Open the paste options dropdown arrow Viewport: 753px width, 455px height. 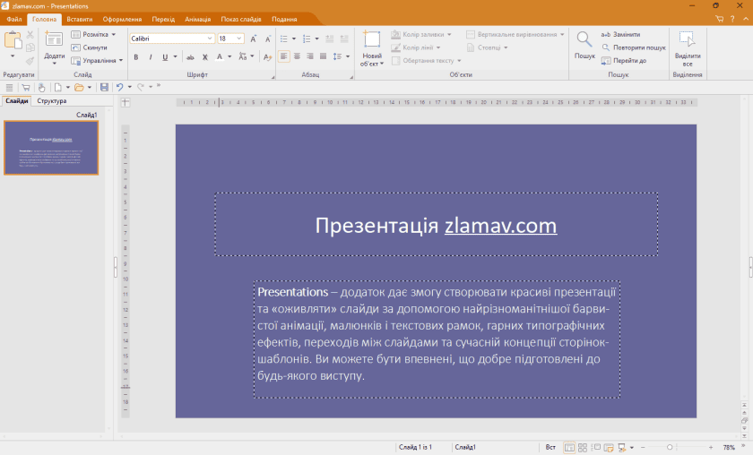click(x=13, y=56)
